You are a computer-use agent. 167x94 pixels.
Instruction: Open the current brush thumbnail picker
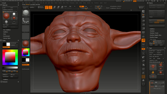tap(26, 13)
